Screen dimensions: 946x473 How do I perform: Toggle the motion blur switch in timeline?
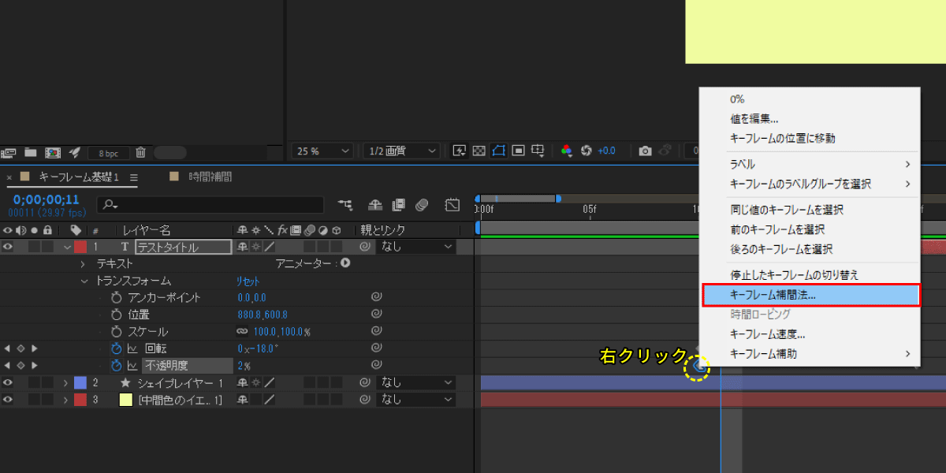pos(421,205)
